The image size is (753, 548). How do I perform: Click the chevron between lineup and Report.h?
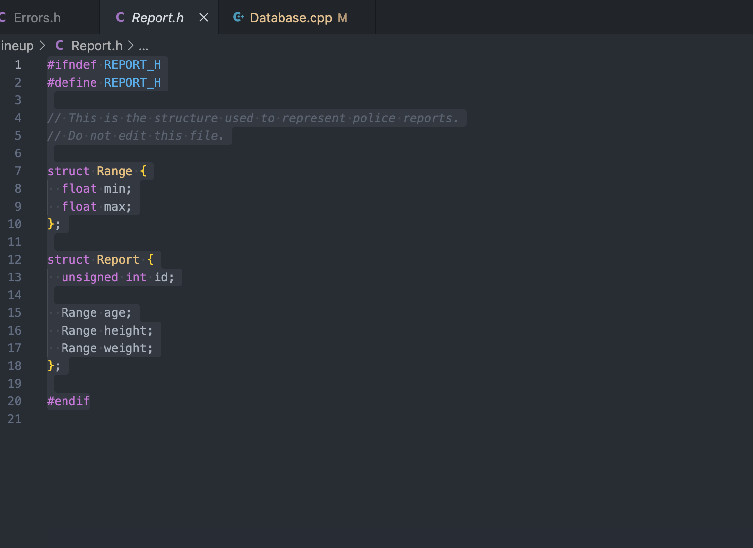coord(42,45)
